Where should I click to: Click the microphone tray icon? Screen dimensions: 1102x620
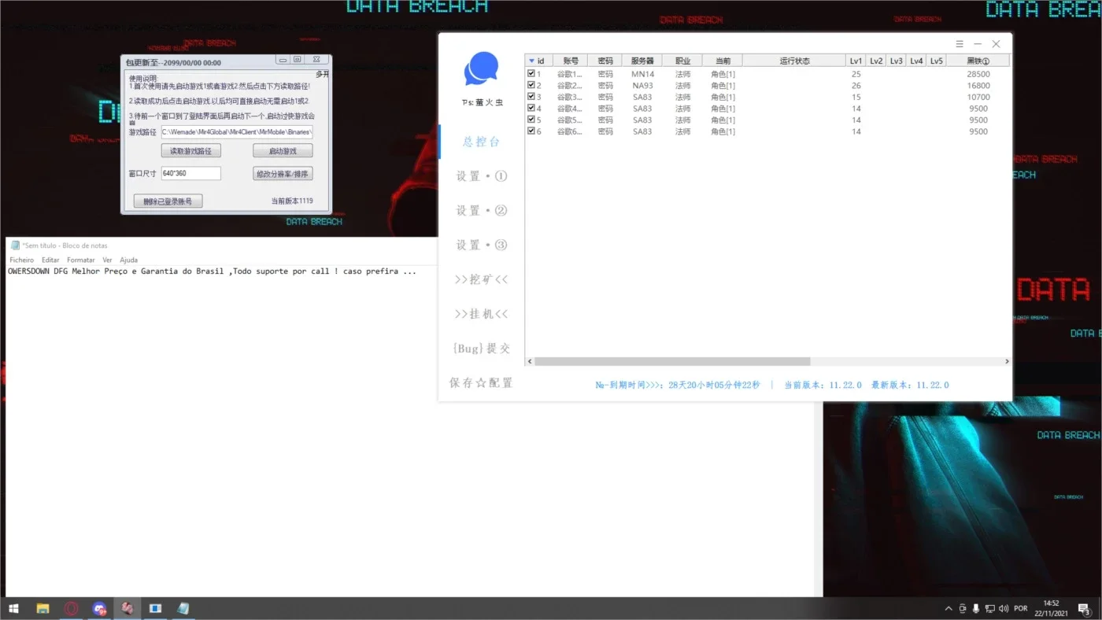(x=976, y=608)
